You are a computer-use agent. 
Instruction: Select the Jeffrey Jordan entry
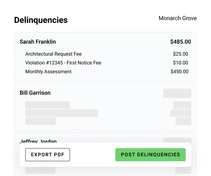pos(38,140)
